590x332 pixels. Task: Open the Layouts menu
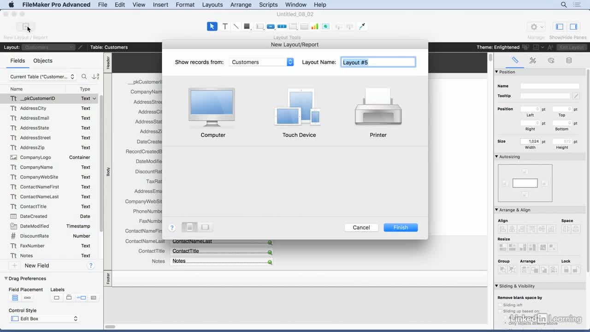pos(212,5)
